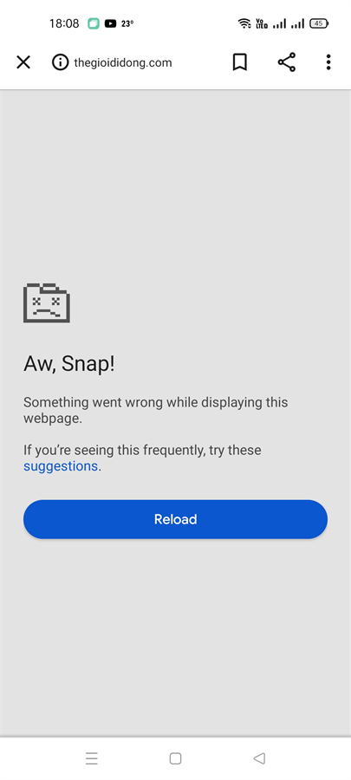The width and height of the screenshot is (351, 780).
Task: Go back using the triangle navigation button
Action: [x=259, y=758]
